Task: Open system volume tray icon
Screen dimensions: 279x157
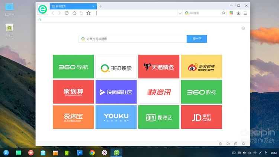Action: tap(244, 153)
